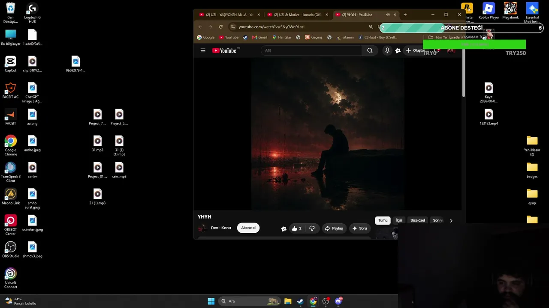Viewport: 549px width, 308px height.
Task: Select the Roblox Player desktop icon
Action: (489, 11)
